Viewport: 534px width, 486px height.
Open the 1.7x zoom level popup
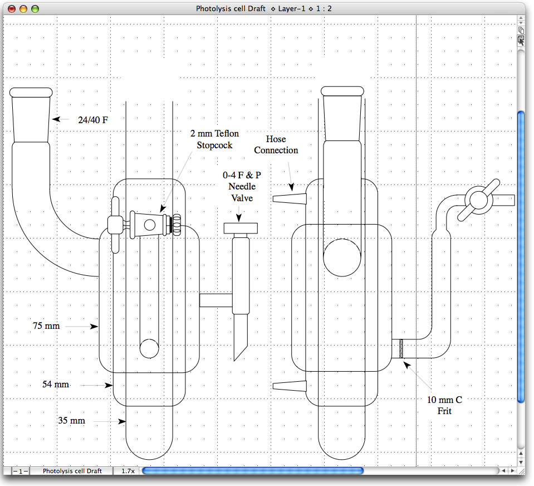pos(128,471)
